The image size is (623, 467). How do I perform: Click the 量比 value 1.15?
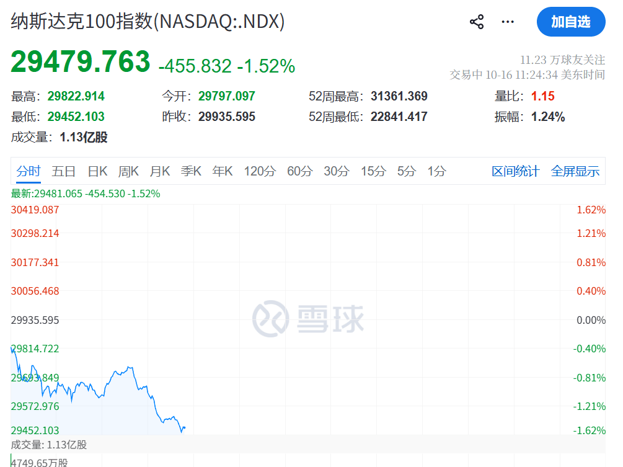[x=542, y=96]
